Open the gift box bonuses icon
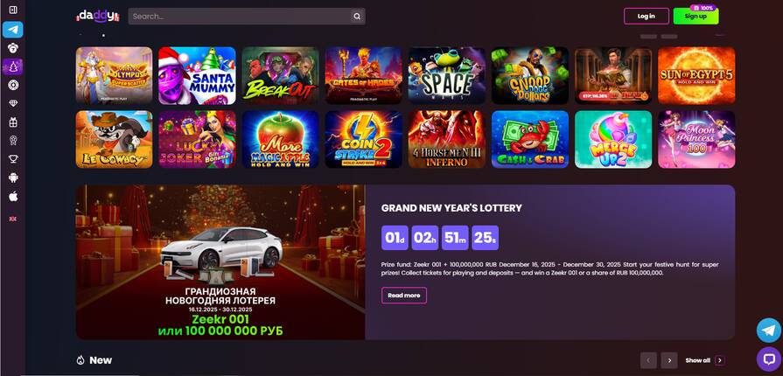This screenshot has height=376, width=783. [x=13, y=122]
